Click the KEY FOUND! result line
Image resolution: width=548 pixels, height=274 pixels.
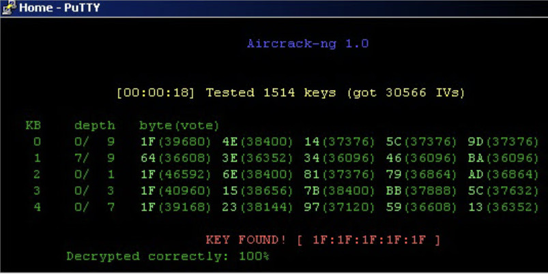point(323,240)
